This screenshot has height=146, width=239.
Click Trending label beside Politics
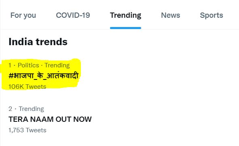point(57,65)
